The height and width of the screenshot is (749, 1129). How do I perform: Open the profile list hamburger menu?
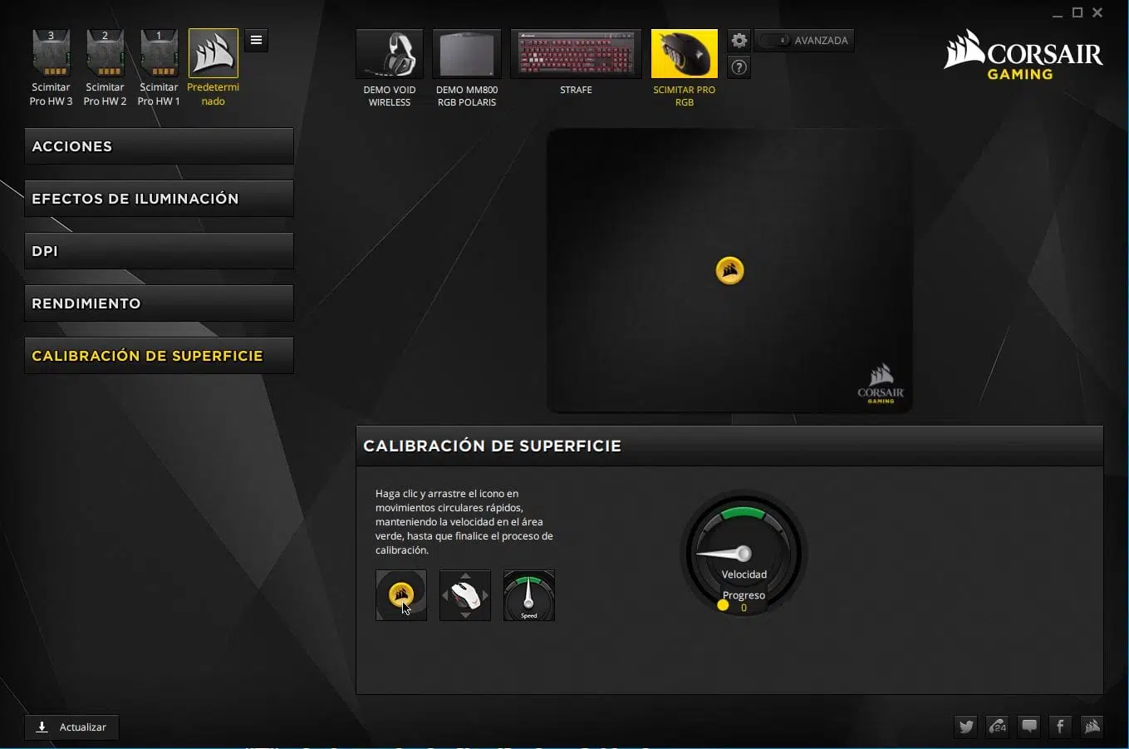pos(257,40)
